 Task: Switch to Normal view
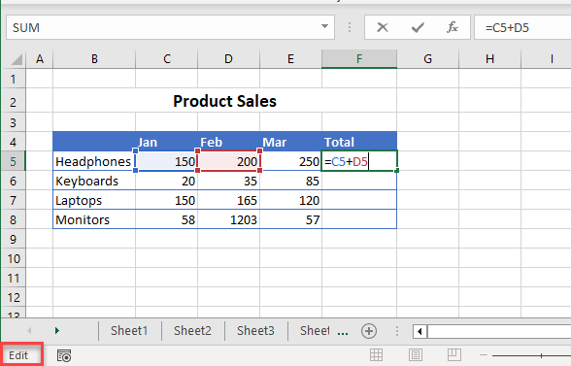point(376,355)
